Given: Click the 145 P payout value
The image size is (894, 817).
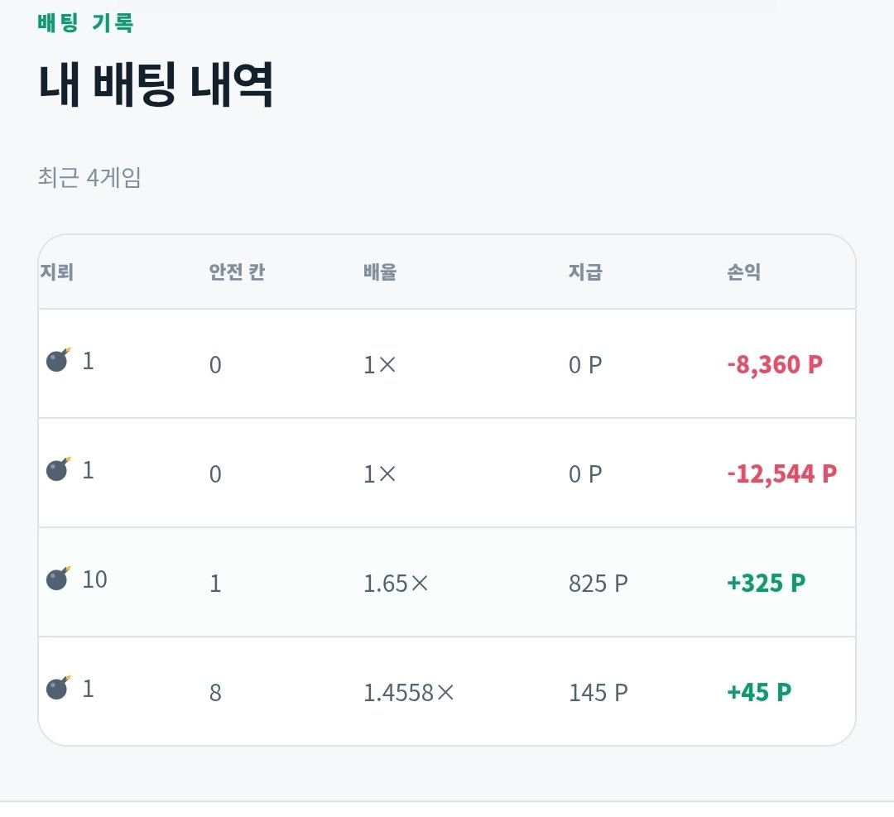Looking at the screenshot, I should pyautogui.click(x=598, y=694).
